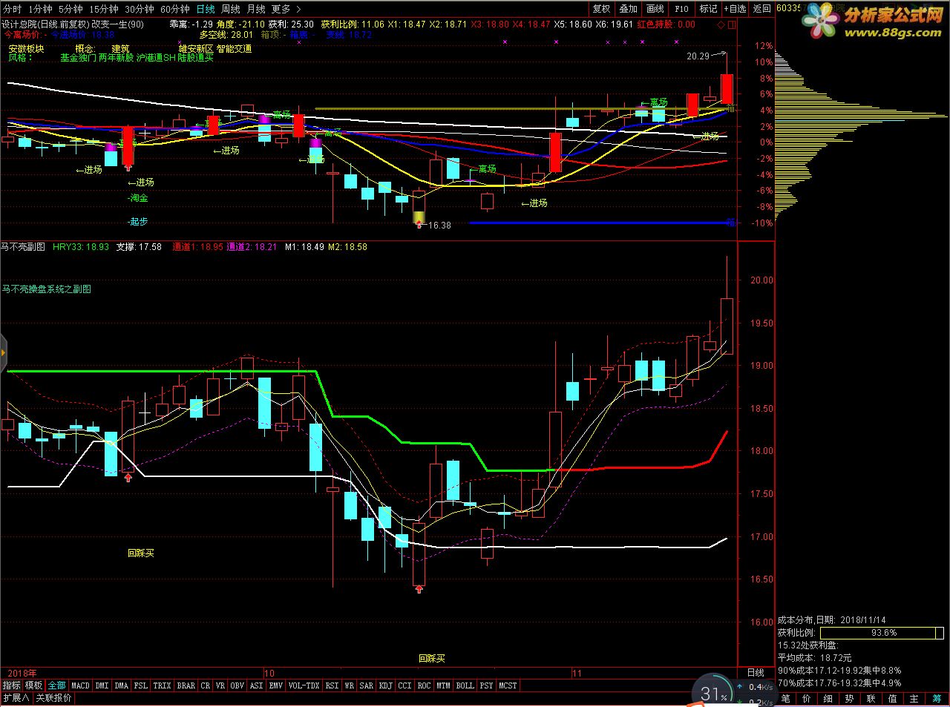Switch to the 月线 monthly chart tab
Screen dimensions: 950x707
[x=256, y=9]
